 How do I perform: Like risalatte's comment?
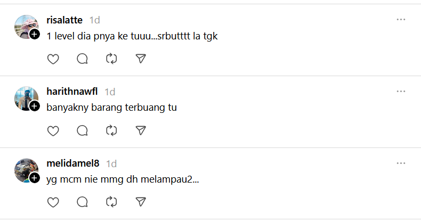click(53, 59)
